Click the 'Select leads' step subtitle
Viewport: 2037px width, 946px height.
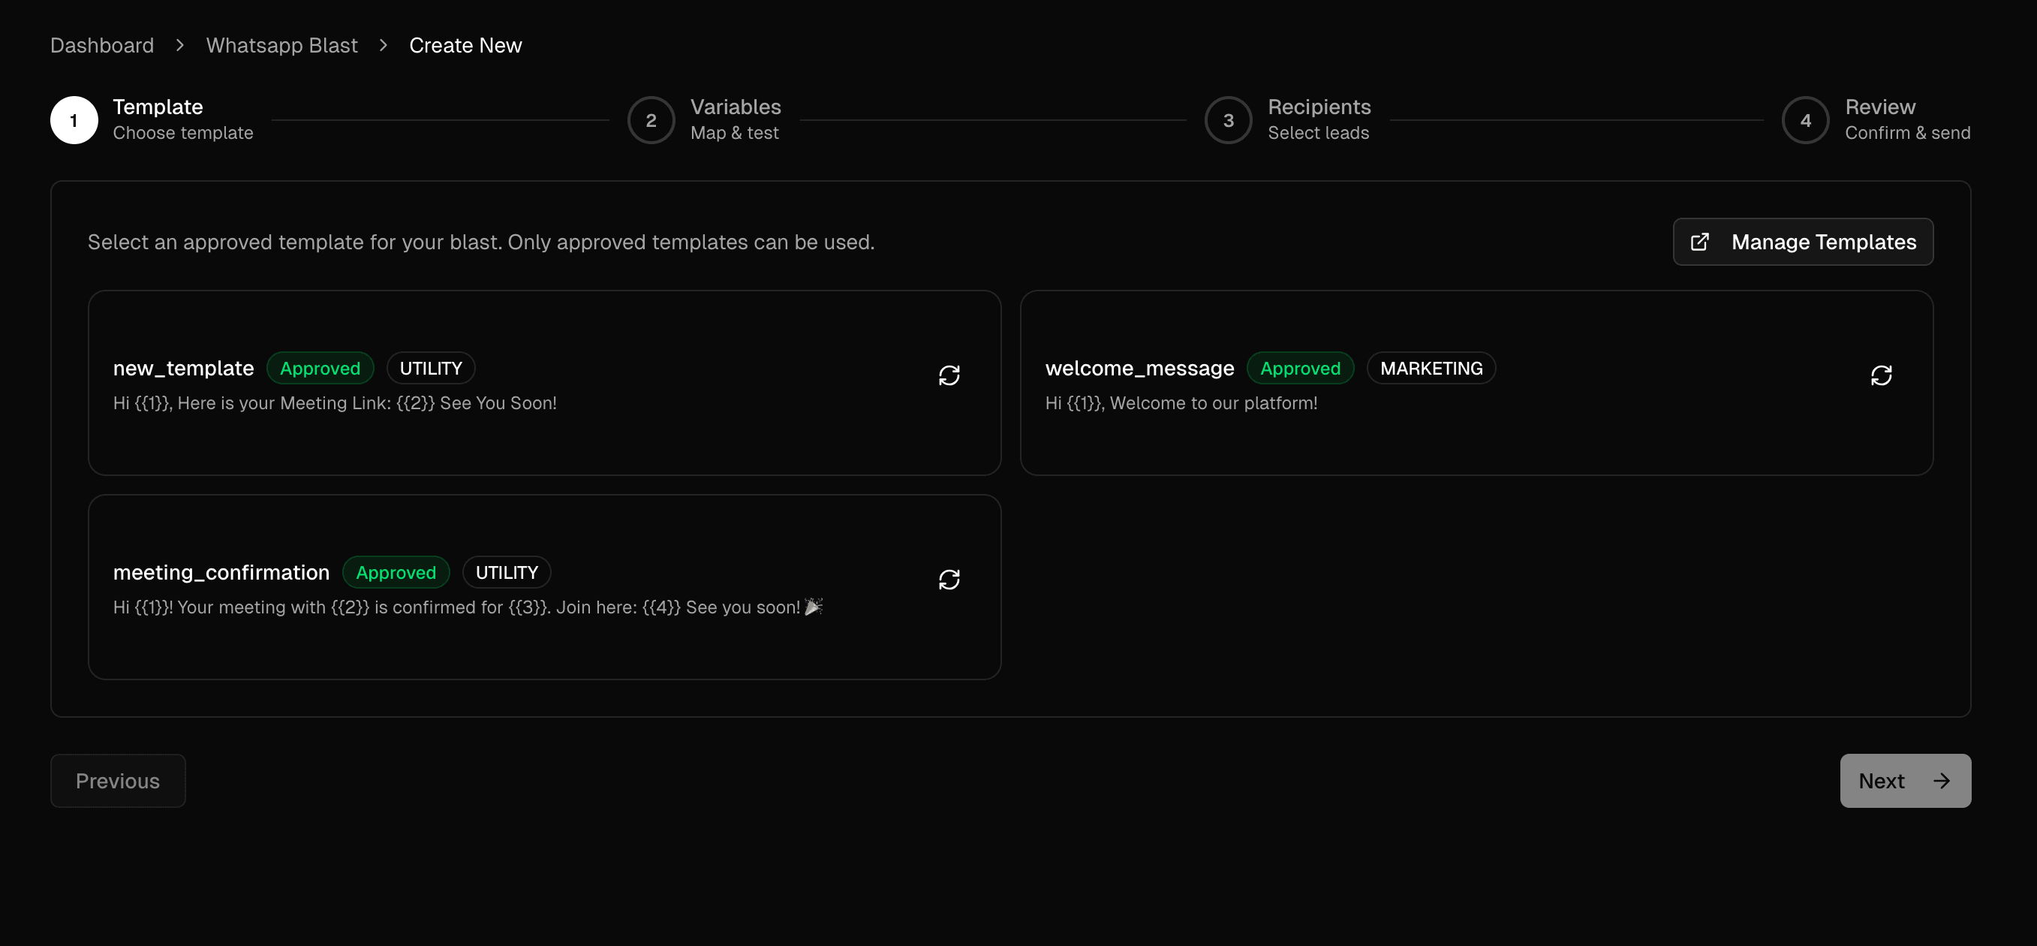[1318, 133]
